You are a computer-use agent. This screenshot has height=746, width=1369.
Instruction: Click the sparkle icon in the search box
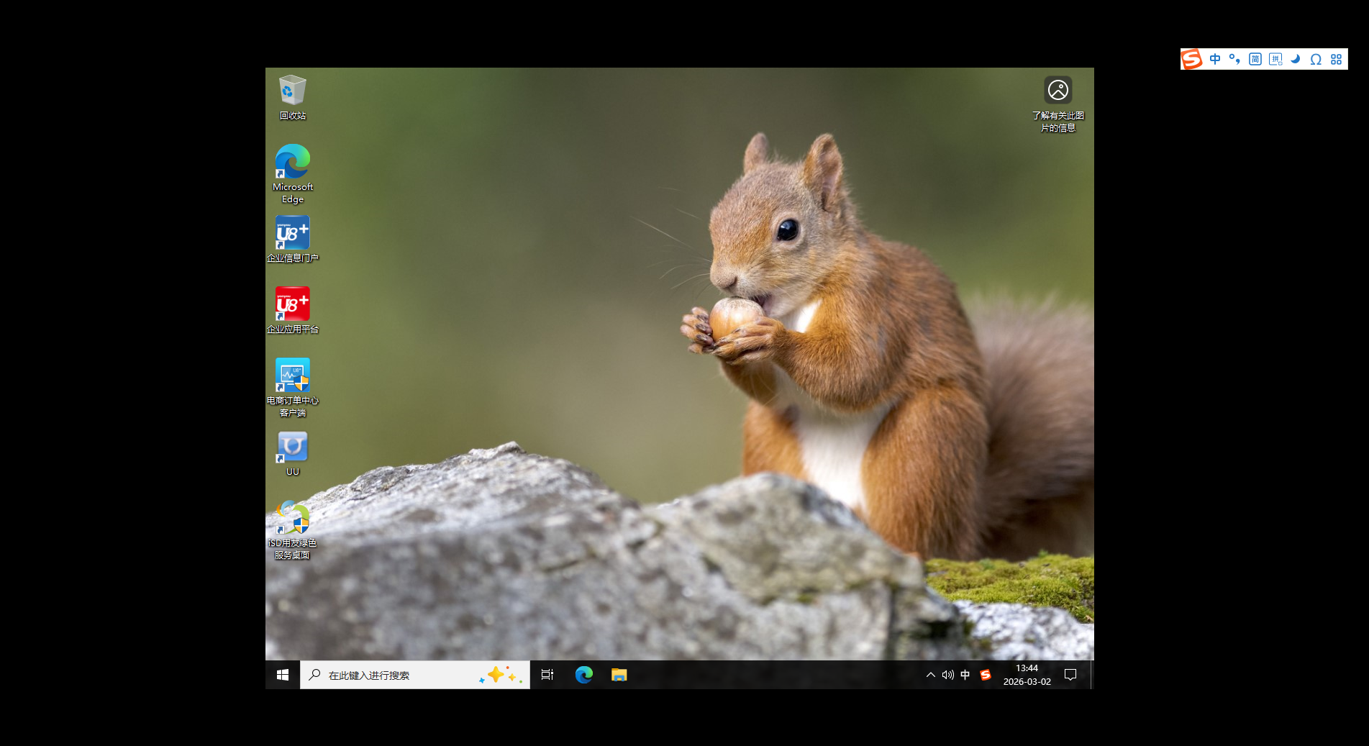[501, 675]
